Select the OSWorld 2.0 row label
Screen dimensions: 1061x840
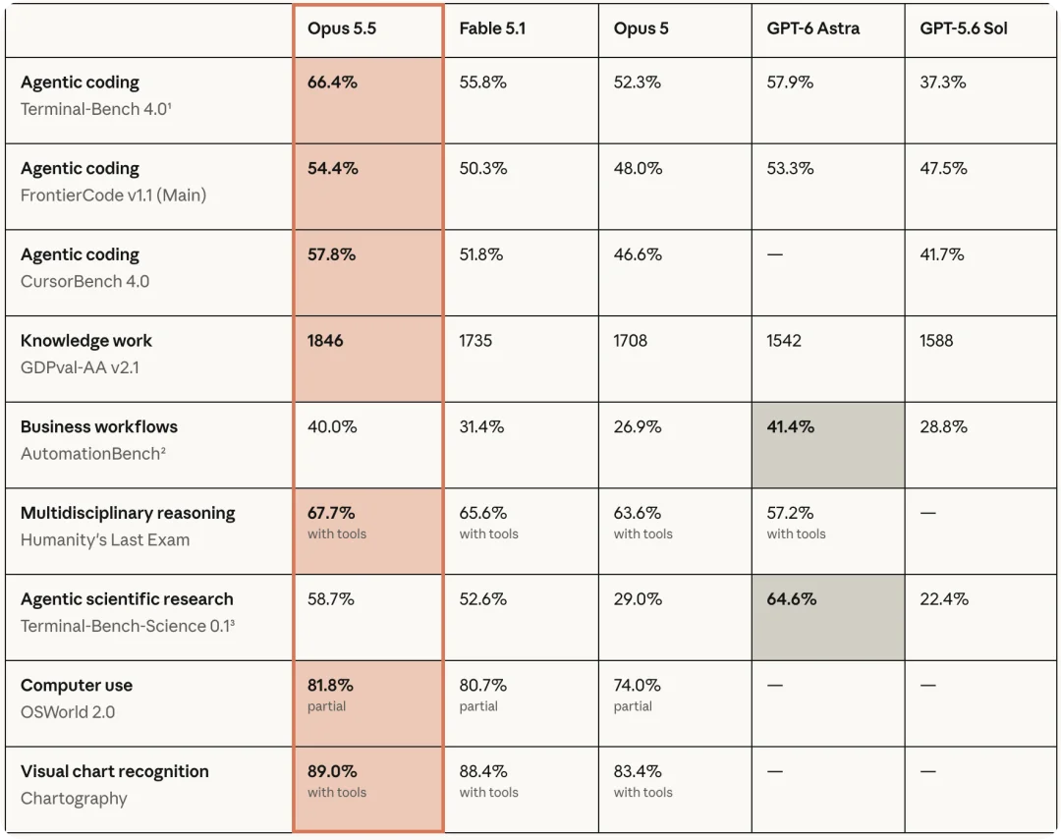pos(68,712)
